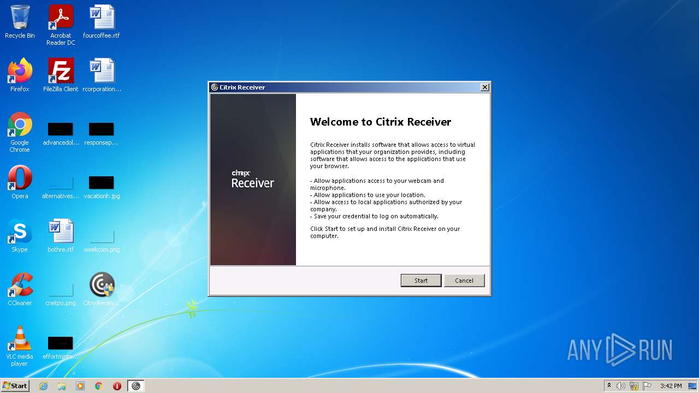Switch to Citrix Receiver taskbar item
The height and width of the screenshot is (393, 699).
136,386
